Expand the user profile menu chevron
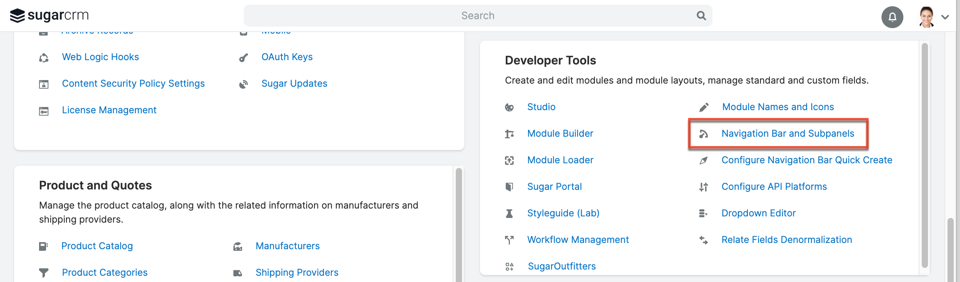 click(945, 17)
